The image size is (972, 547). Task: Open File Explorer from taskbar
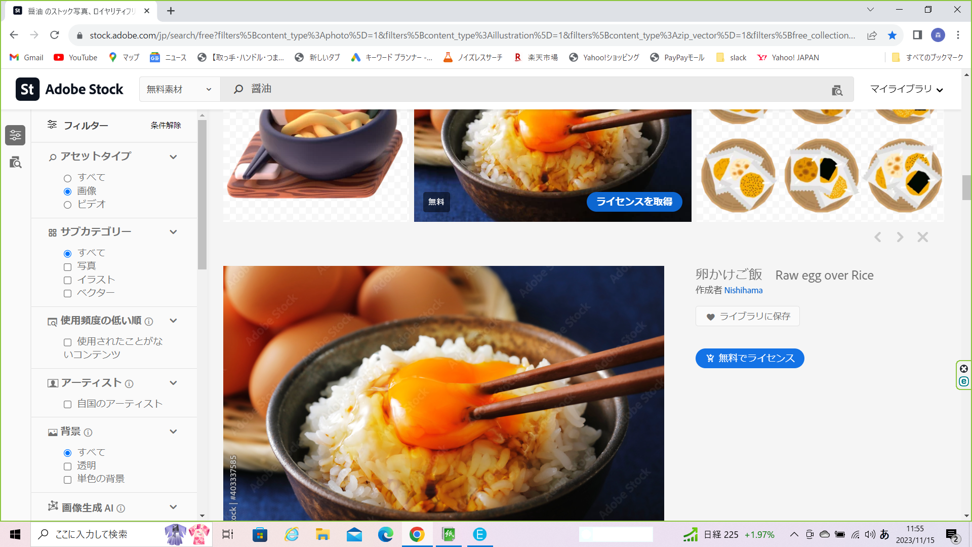[322, 534]
